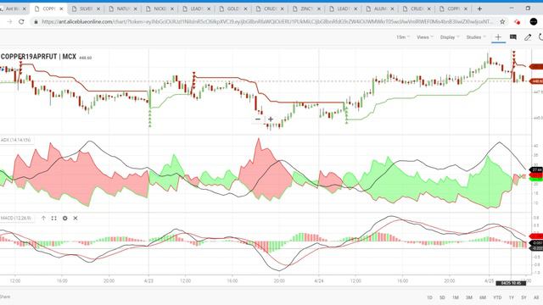Click the current price tag on price axis

coord(536,81)
